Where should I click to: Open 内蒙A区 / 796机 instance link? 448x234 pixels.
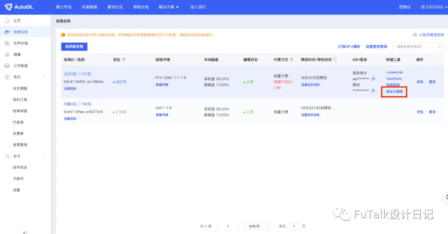78,104
